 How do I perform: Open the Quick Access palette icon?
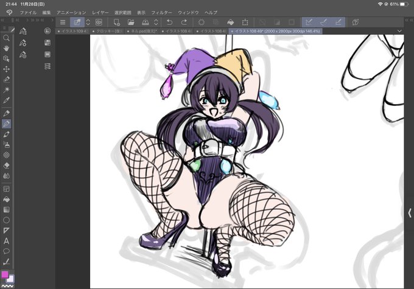pos(47,31)
